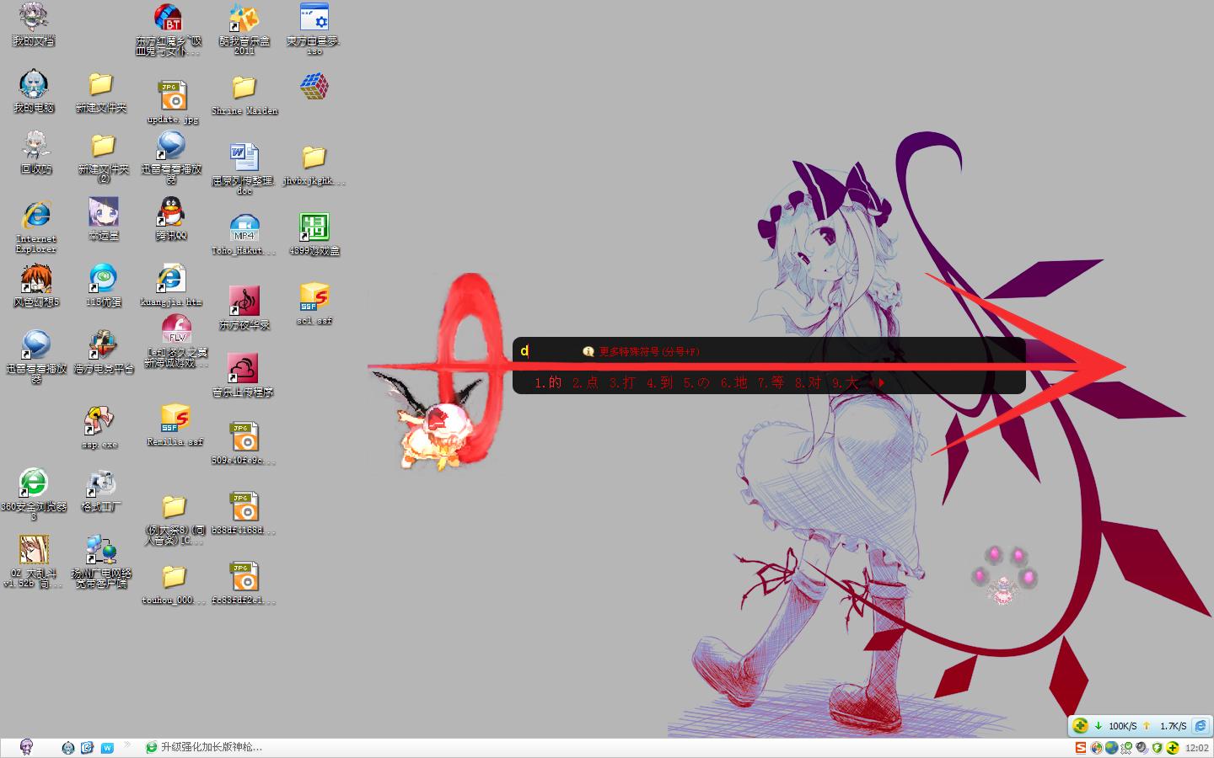Screen dimensions: 1214x758
Task: Choose candidate 1.的 in the IME bar
Action: point(548,382)
